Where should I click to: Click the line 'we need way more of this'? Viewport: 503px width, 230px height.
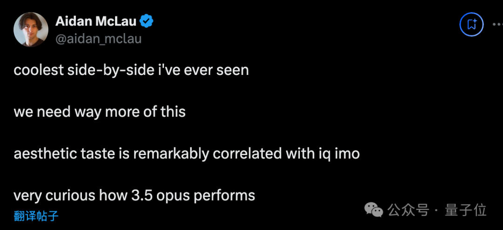100,112
